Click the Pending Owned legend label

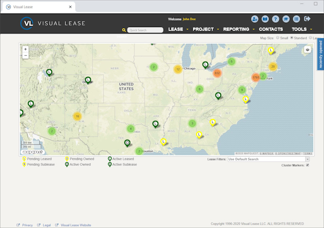(x=82, y=159)
